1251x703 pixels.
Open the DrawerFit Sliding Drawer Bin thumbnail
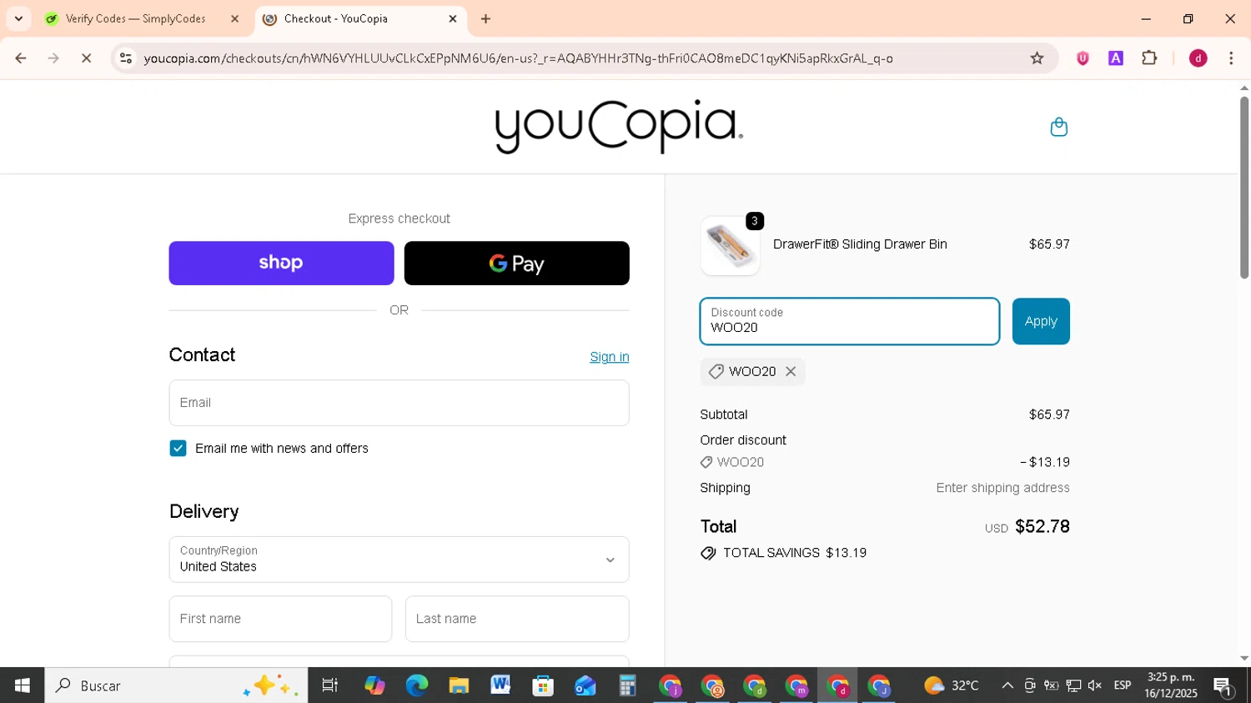[730, 246]
